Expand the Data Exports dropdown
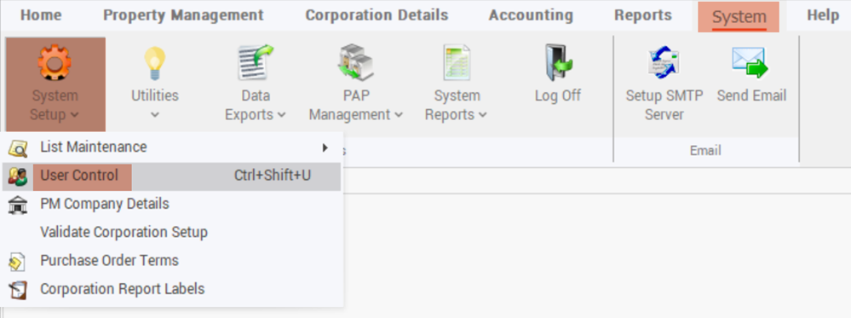851x318 pixels. (281, 115)
